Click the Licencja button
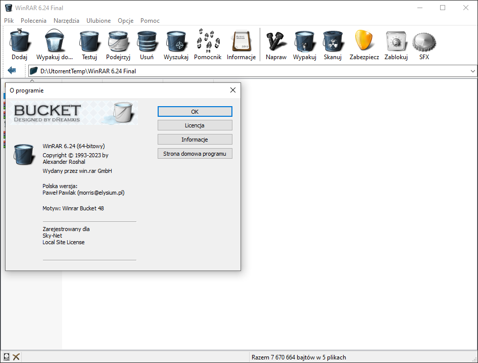The image size is (478, 363). (195, 125)
